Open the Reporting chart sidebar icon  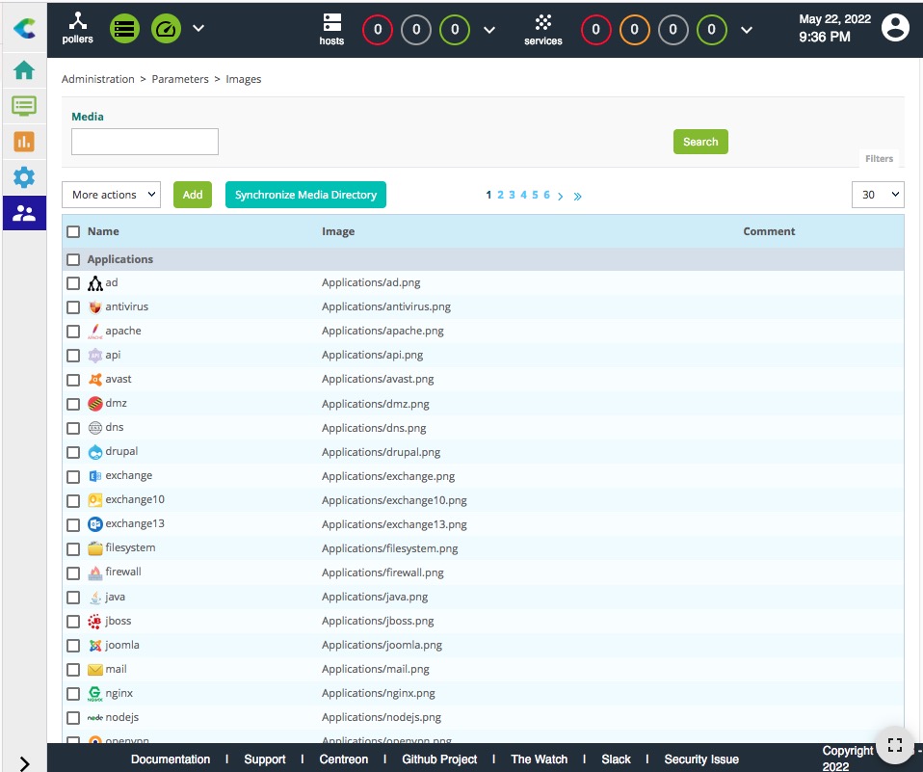[24, 142]
